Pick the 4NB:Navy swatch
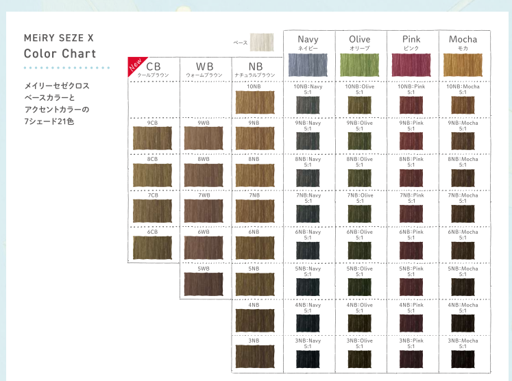The height and width of the screenshot is (381, 512). click(308, 323)
